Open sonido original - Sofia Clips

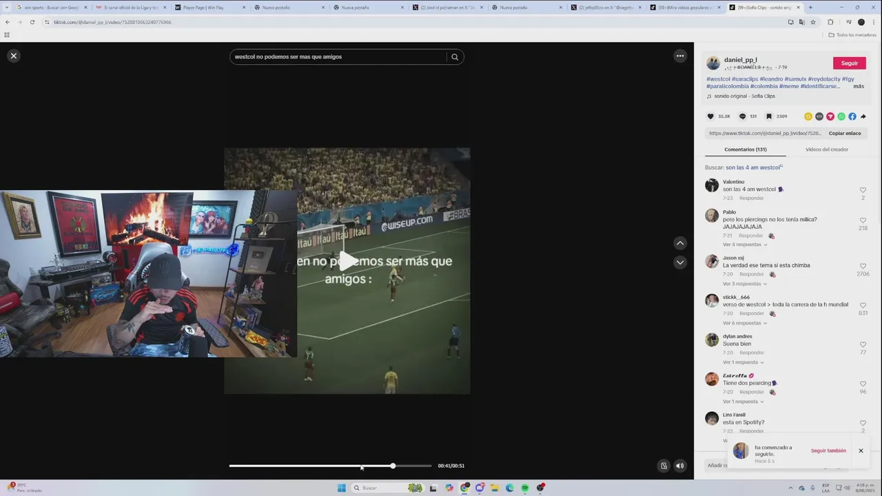tap(745, 96)
